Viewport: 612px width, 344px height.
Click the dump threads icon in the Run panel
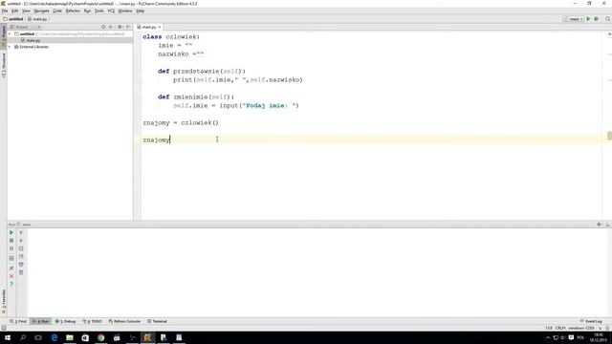(x=11, y=258)
